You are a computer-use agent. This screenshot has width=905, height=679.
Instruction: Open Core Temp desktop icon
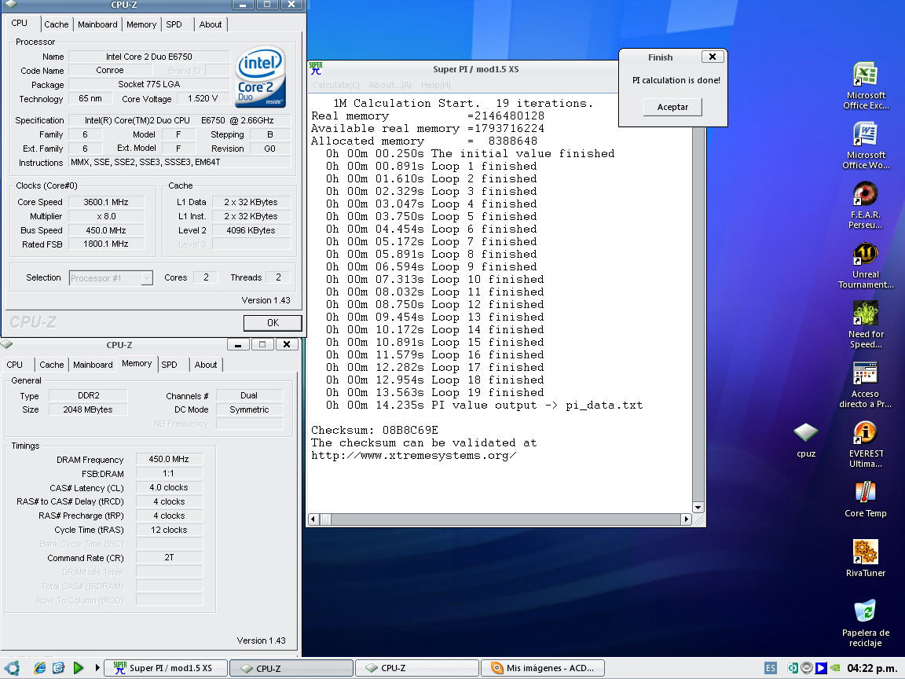pos(865,499)
